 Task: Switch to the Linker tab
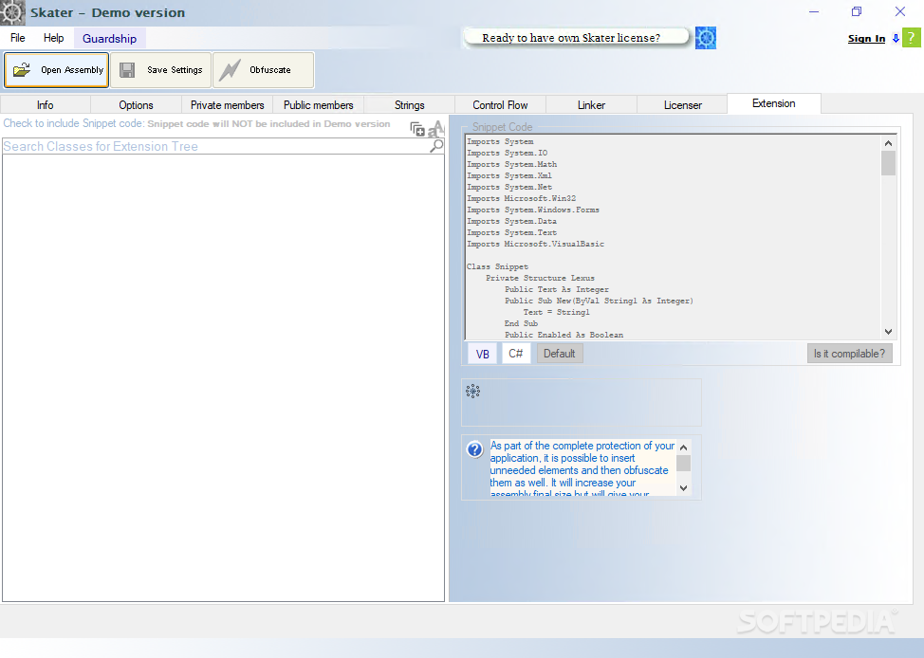pos(591,105)
